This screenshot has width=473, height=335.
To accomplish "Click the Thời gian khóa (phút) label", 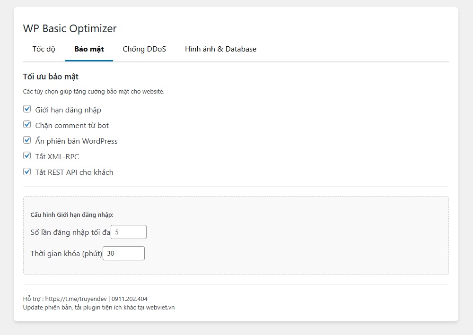I will point(66,253).
